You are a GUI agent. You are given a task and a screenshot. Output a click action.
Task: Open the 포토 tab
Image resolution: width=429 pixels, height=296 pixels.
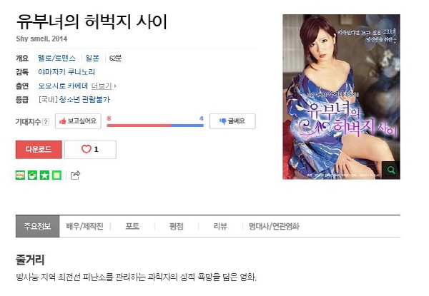coord(132,226)
